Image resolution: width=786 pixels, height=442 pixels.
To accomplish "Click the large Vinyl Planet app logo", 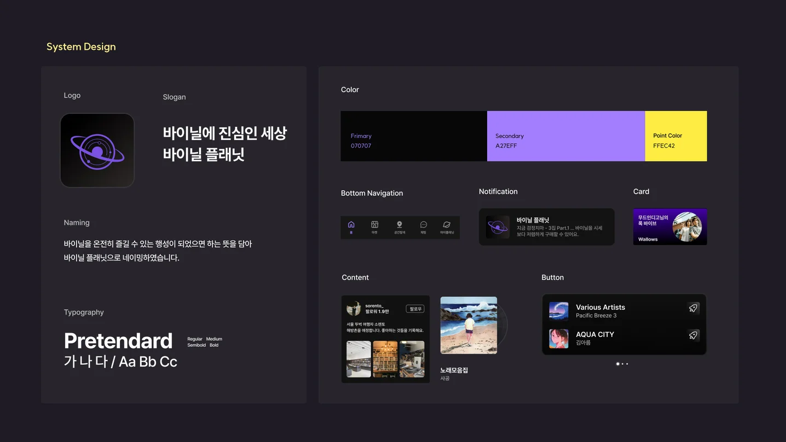I will pos(97,150).
